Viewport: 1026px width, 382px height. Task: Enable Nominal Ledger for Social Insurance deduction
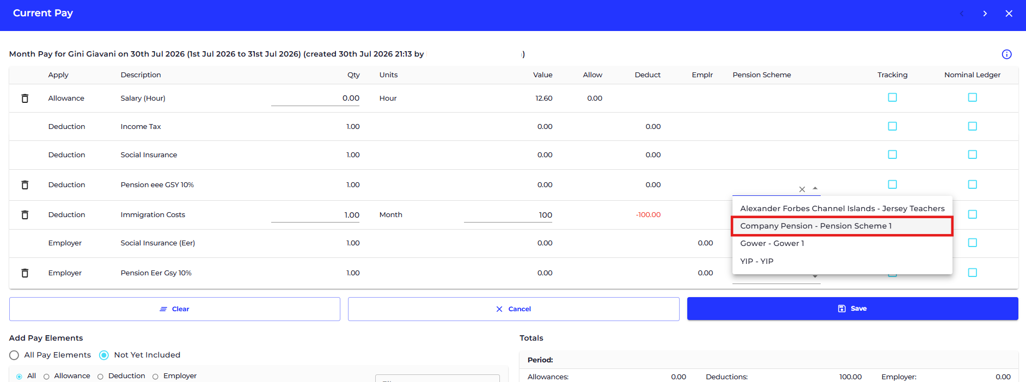[x=972, y=155]
